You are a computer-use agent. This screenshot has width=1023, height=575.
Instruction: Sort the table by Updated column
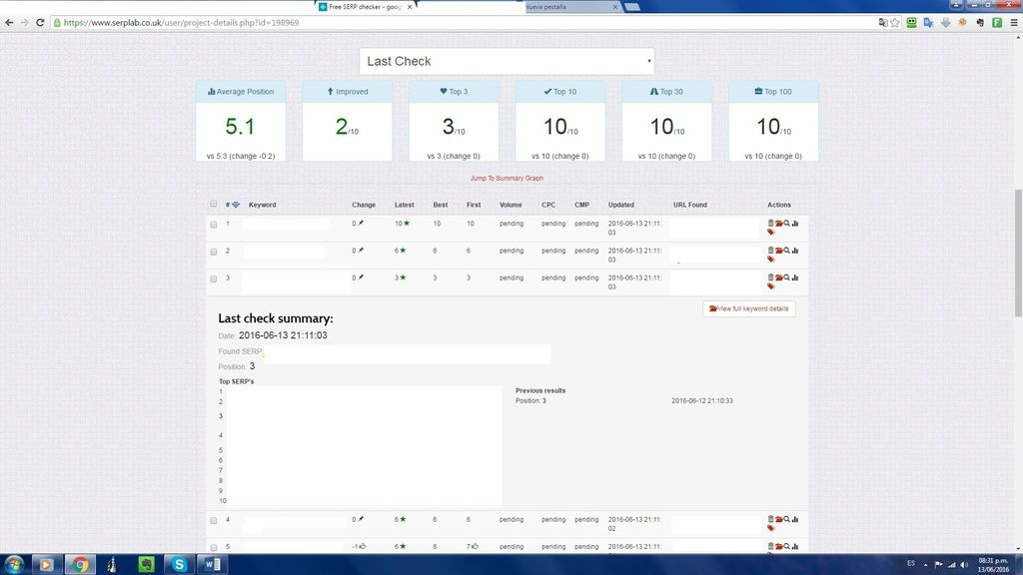click(621, 205)
